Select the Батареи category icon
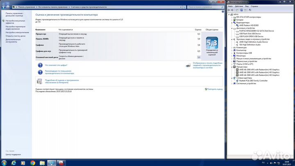The image size is (295, 166). pos(234,20)
